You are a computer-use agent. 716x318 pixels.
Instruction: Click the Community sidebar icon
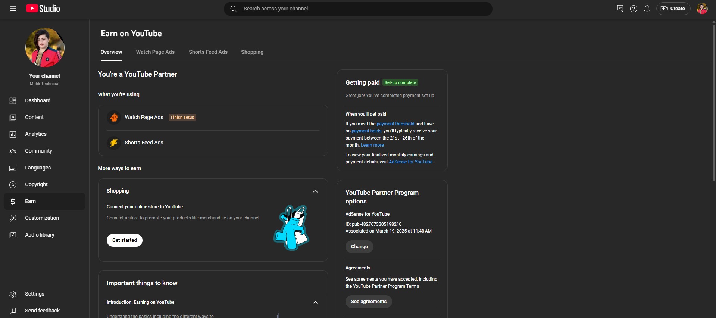point(13,151)
